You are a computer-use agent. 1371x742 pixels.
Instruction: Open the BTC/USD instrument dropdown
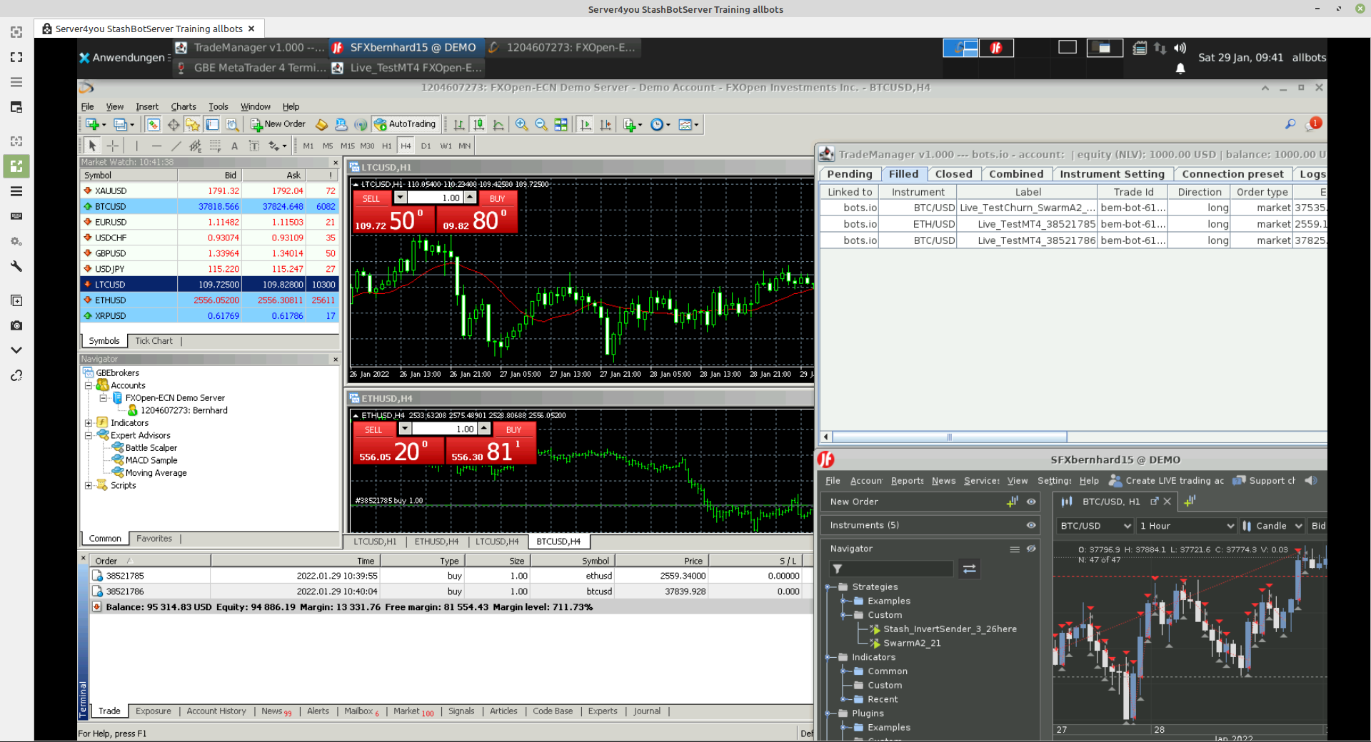tap(1095, 526)
